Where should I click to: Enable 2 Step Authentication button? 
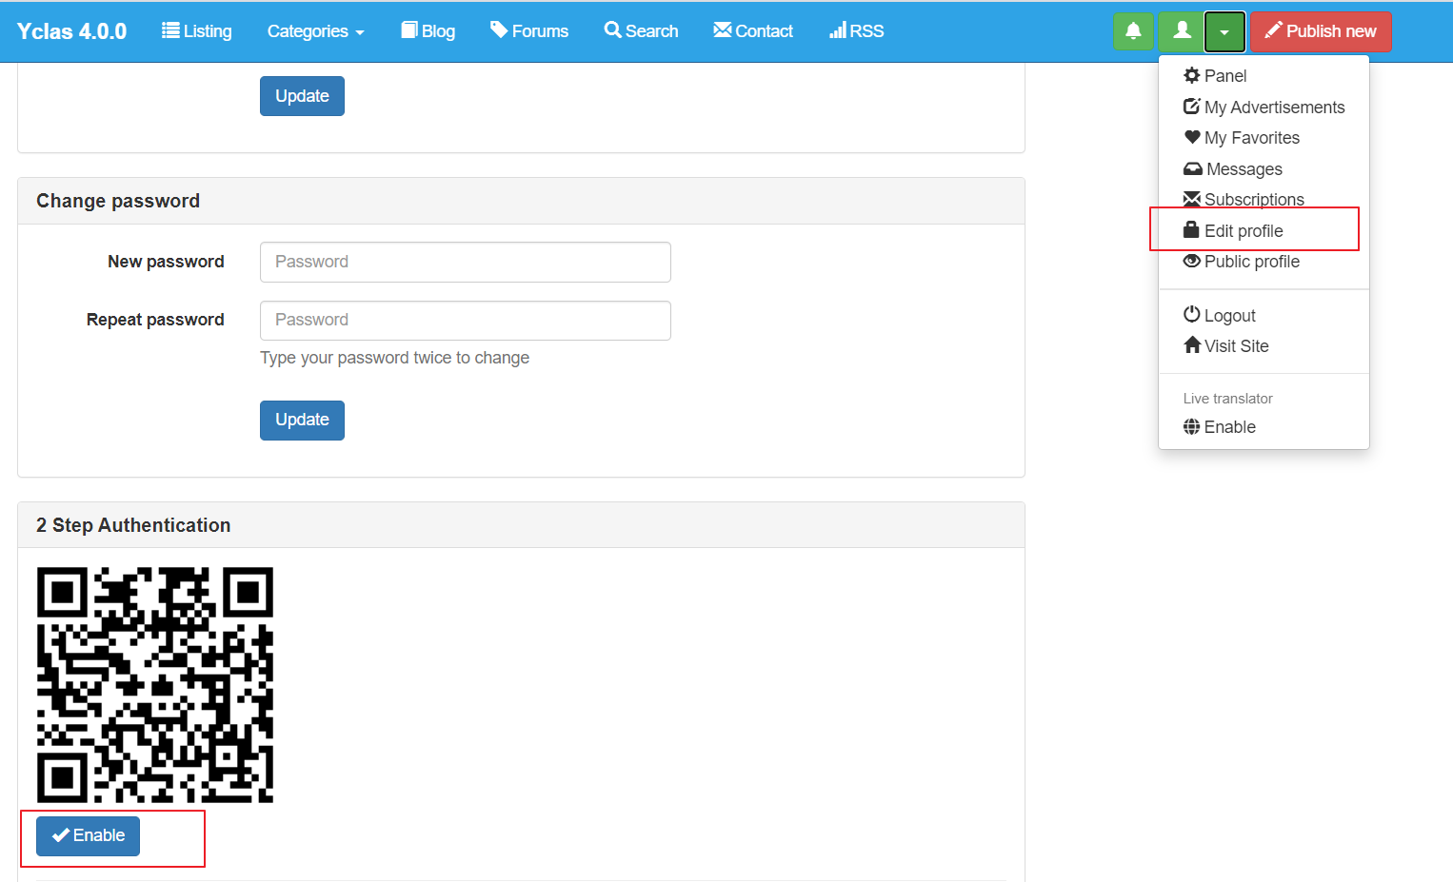tap(88, 836)
